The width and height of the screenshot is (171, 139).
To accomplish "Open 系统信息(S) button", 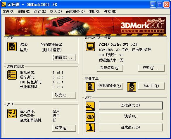I will tap(110, 68).
